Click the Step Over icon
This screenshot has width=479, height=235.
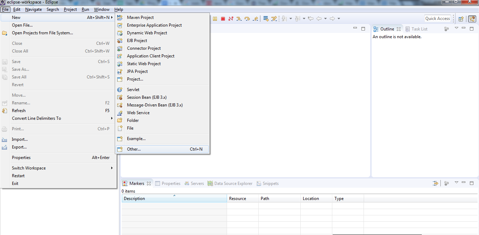click(x=248, y=18)
